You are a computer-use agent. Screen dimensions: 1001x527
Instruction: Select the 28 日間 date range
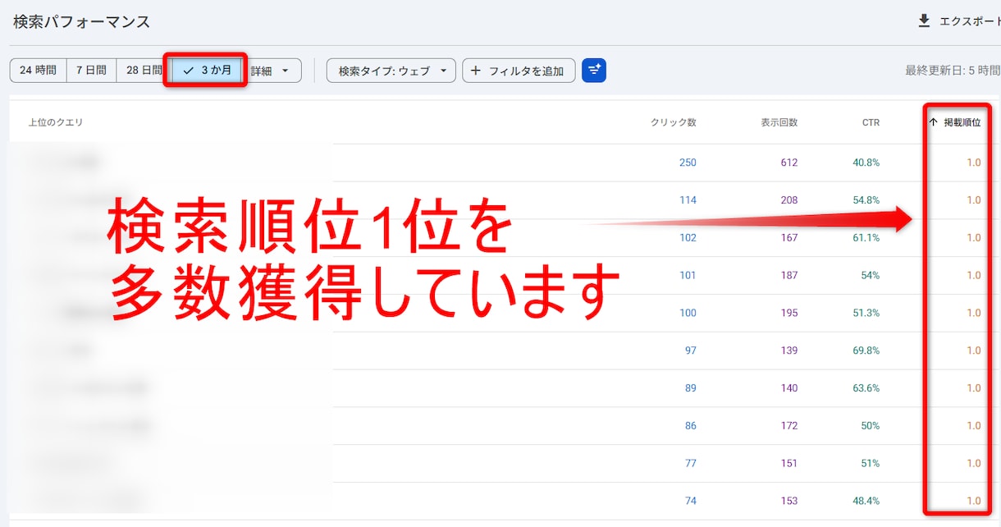(x=144, y=71)
